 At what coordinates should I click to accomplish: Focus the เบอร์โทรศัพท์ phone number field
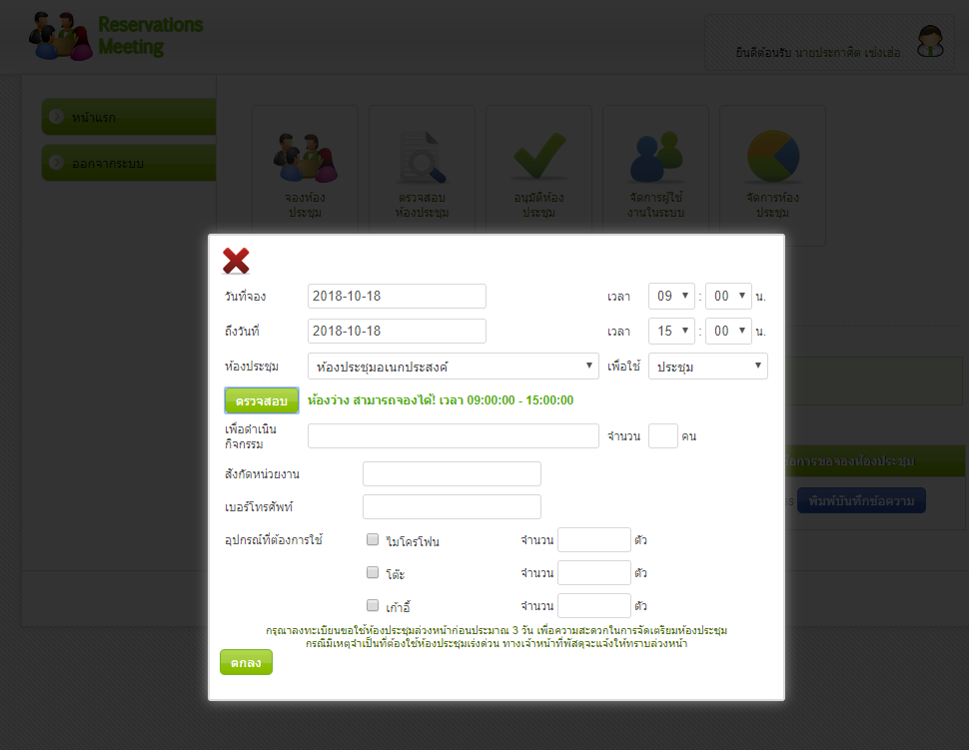[452, 506]
